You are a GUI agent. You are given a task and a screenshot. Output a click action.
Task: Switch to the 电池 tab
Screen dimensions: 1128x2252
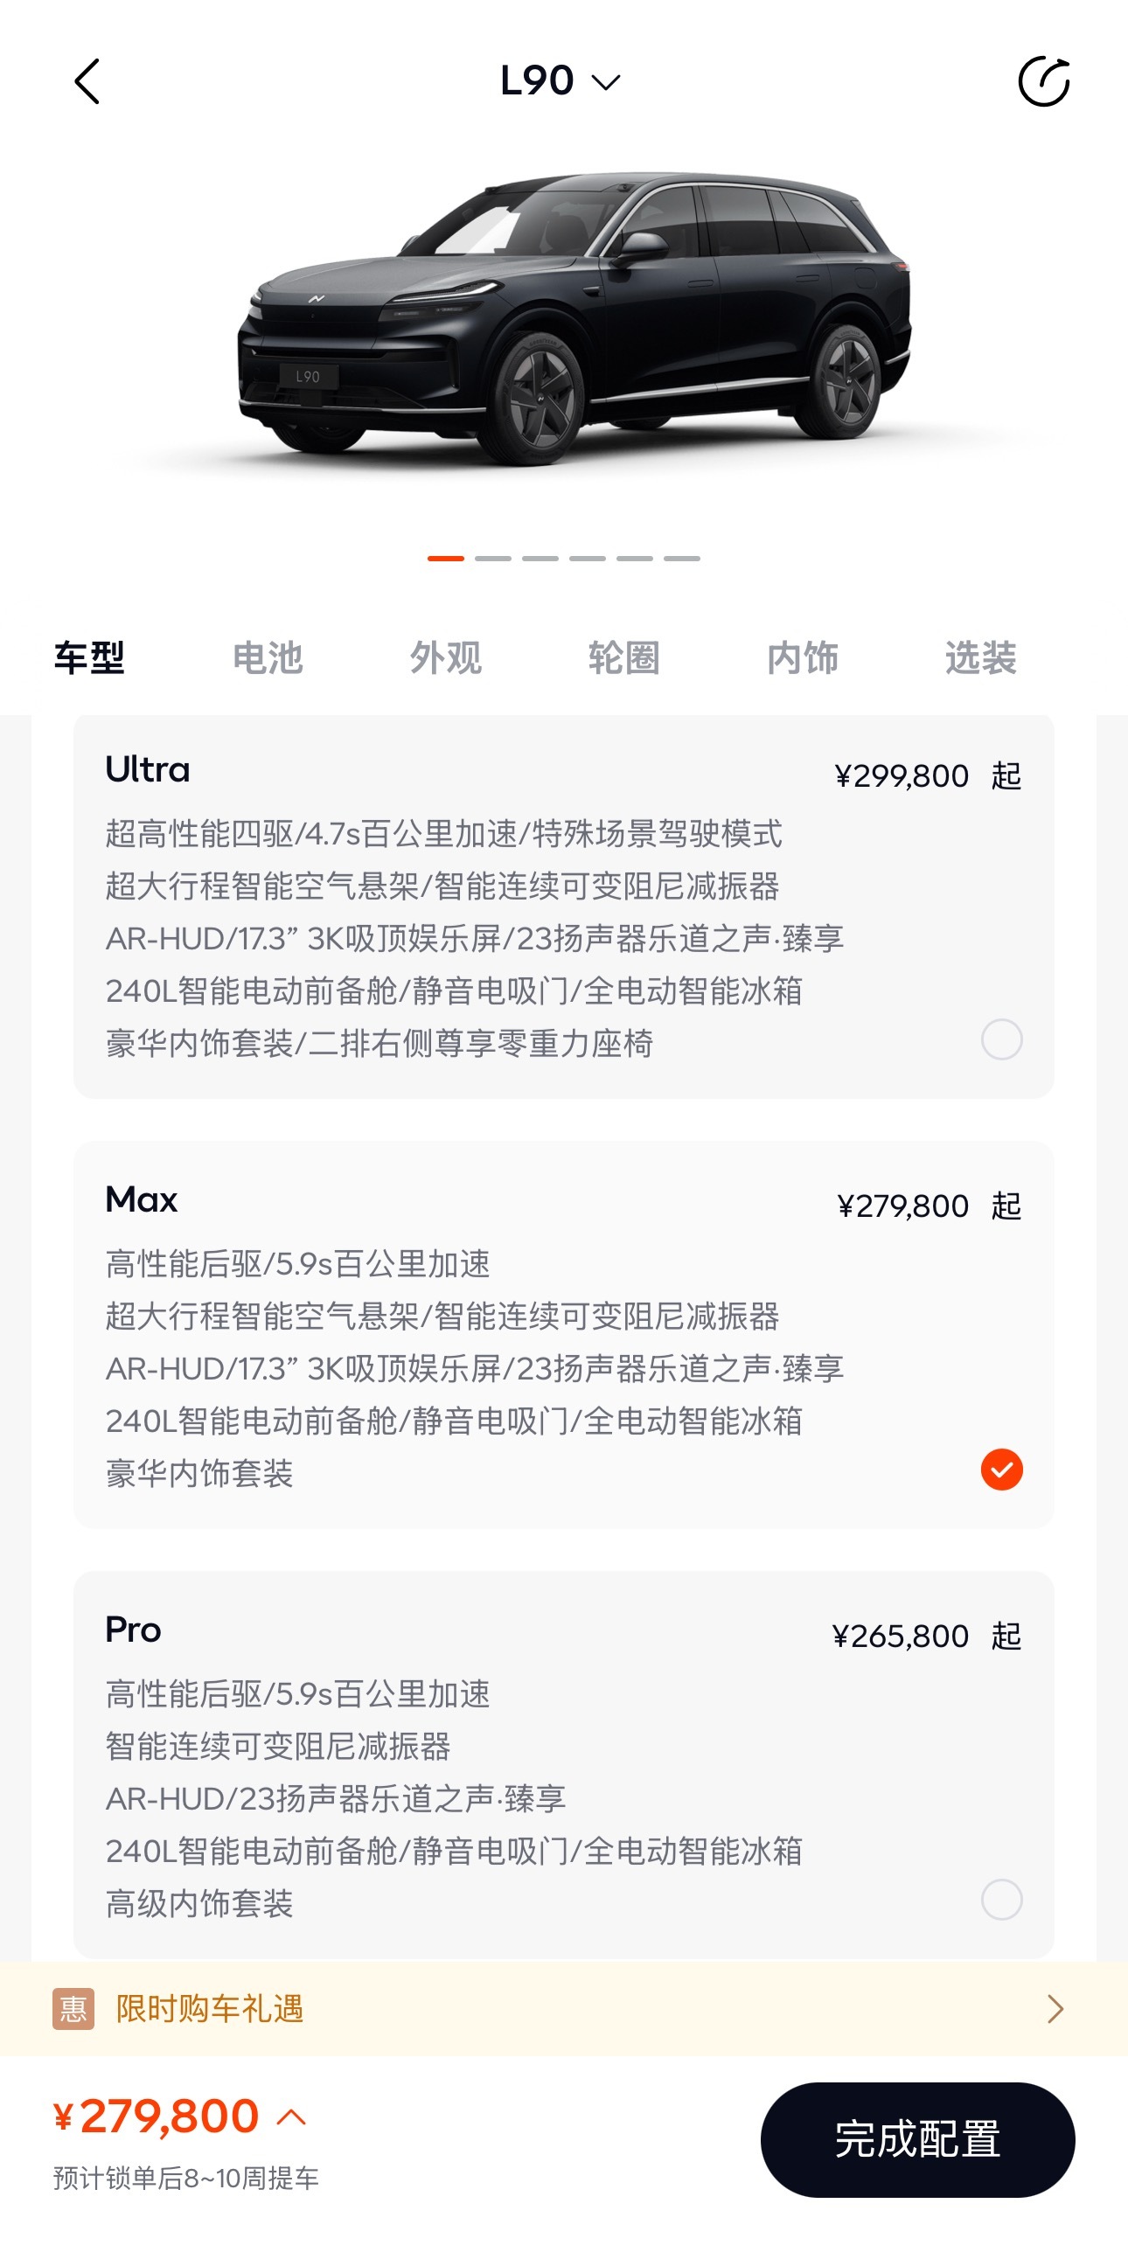point(268,657)
